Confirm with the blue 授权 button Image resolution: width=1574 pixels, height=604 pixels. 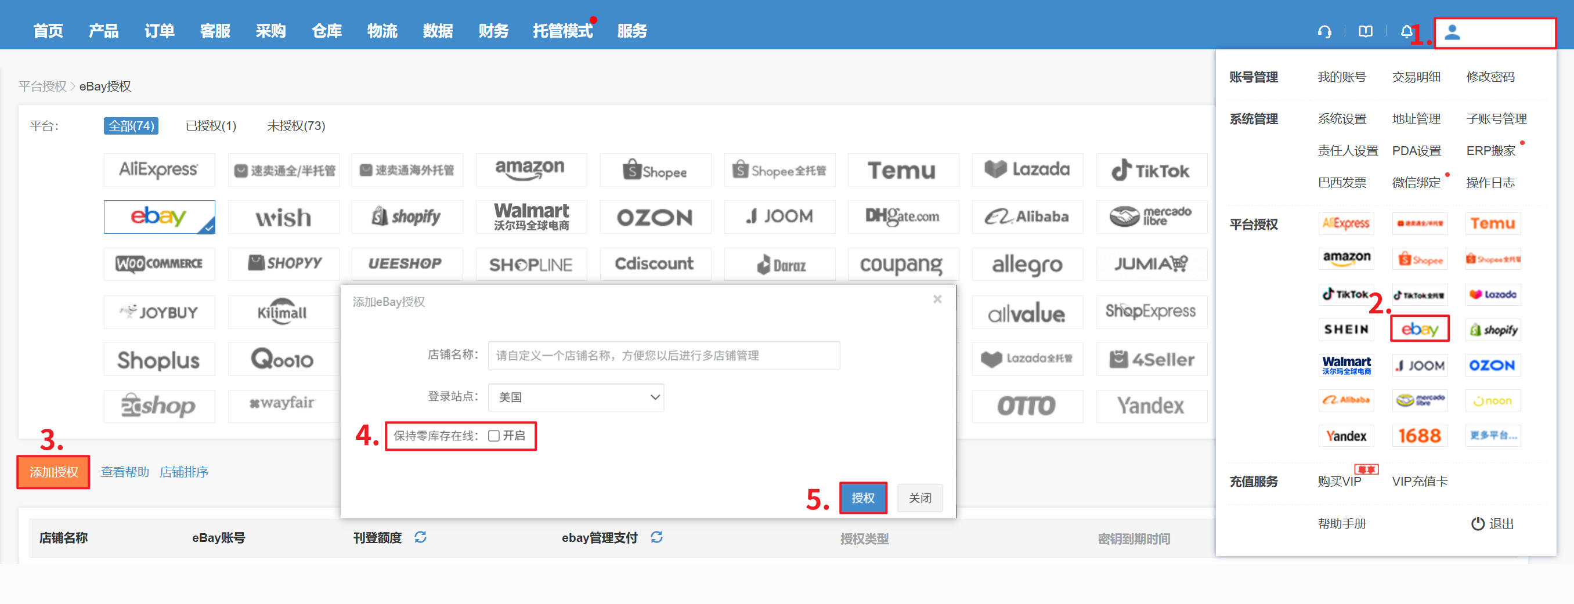(x=863, y=498)
